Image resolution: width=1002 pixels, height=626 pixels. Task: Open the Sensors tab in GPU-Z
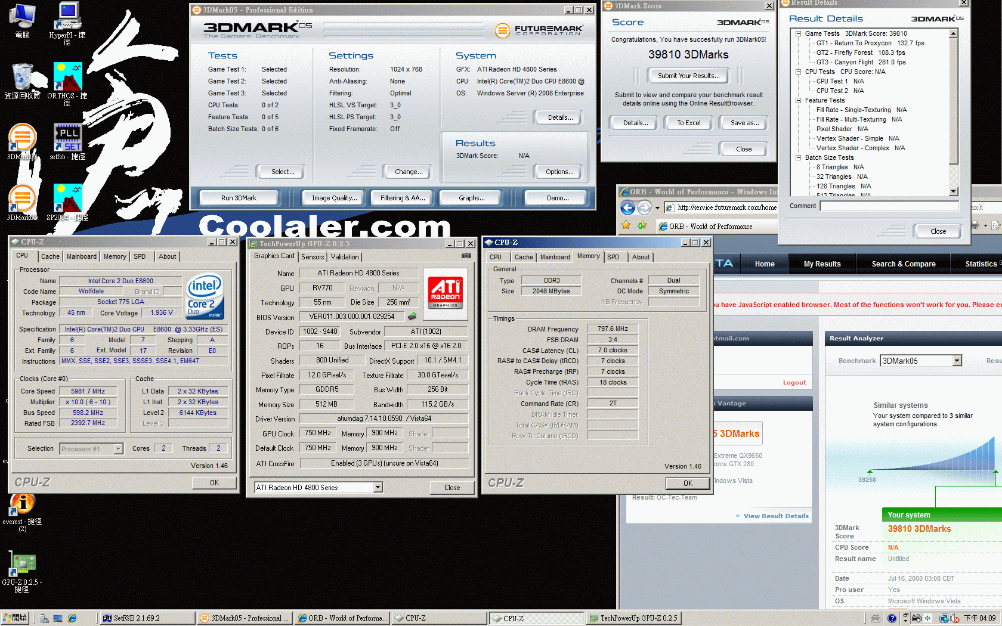(313, 257)
